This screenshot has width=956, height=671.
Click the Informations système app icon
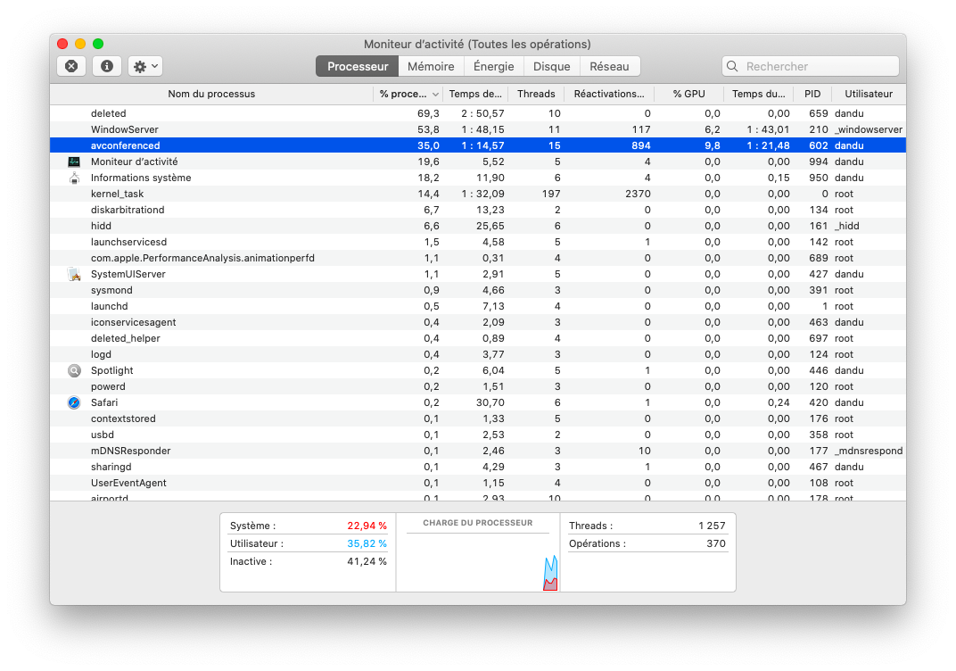[74, 178]
